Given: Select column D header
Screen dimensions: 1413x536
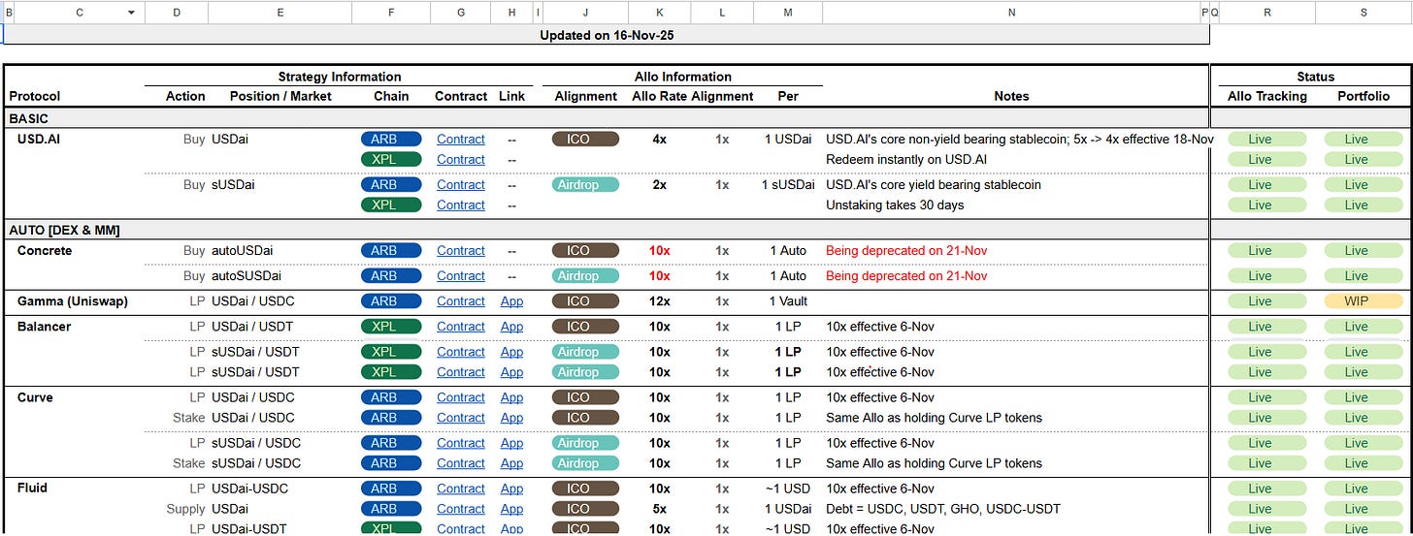Looking at the screenshot, I should coord(177,12).
